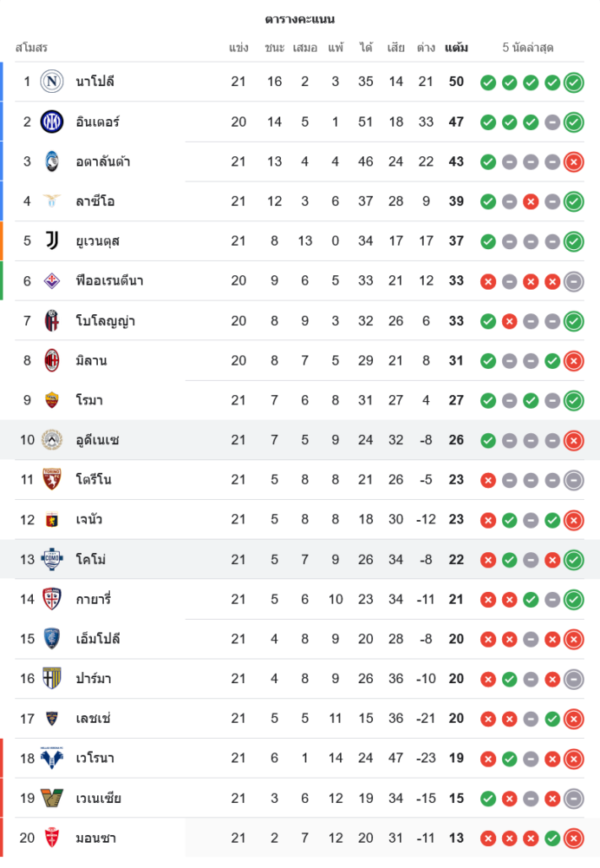Click the Inter club crest icon

coord(52,122)
